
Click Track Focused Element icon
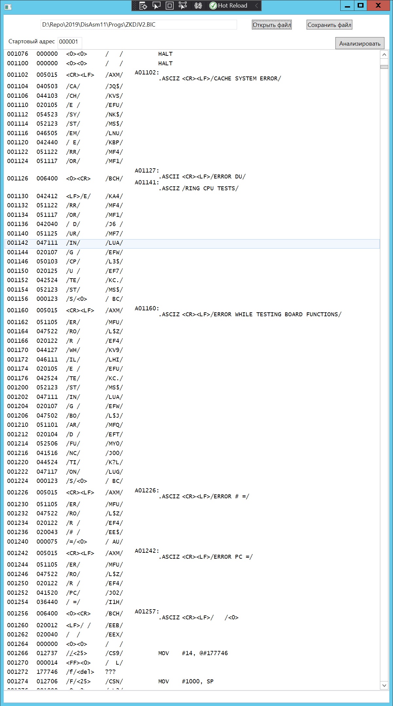click(183, 6)
